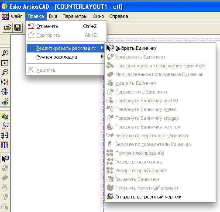This screenshot has width=220, height=212.
Task: Click Повернуть Единичку влево
Action: click(x=160, y=109)
